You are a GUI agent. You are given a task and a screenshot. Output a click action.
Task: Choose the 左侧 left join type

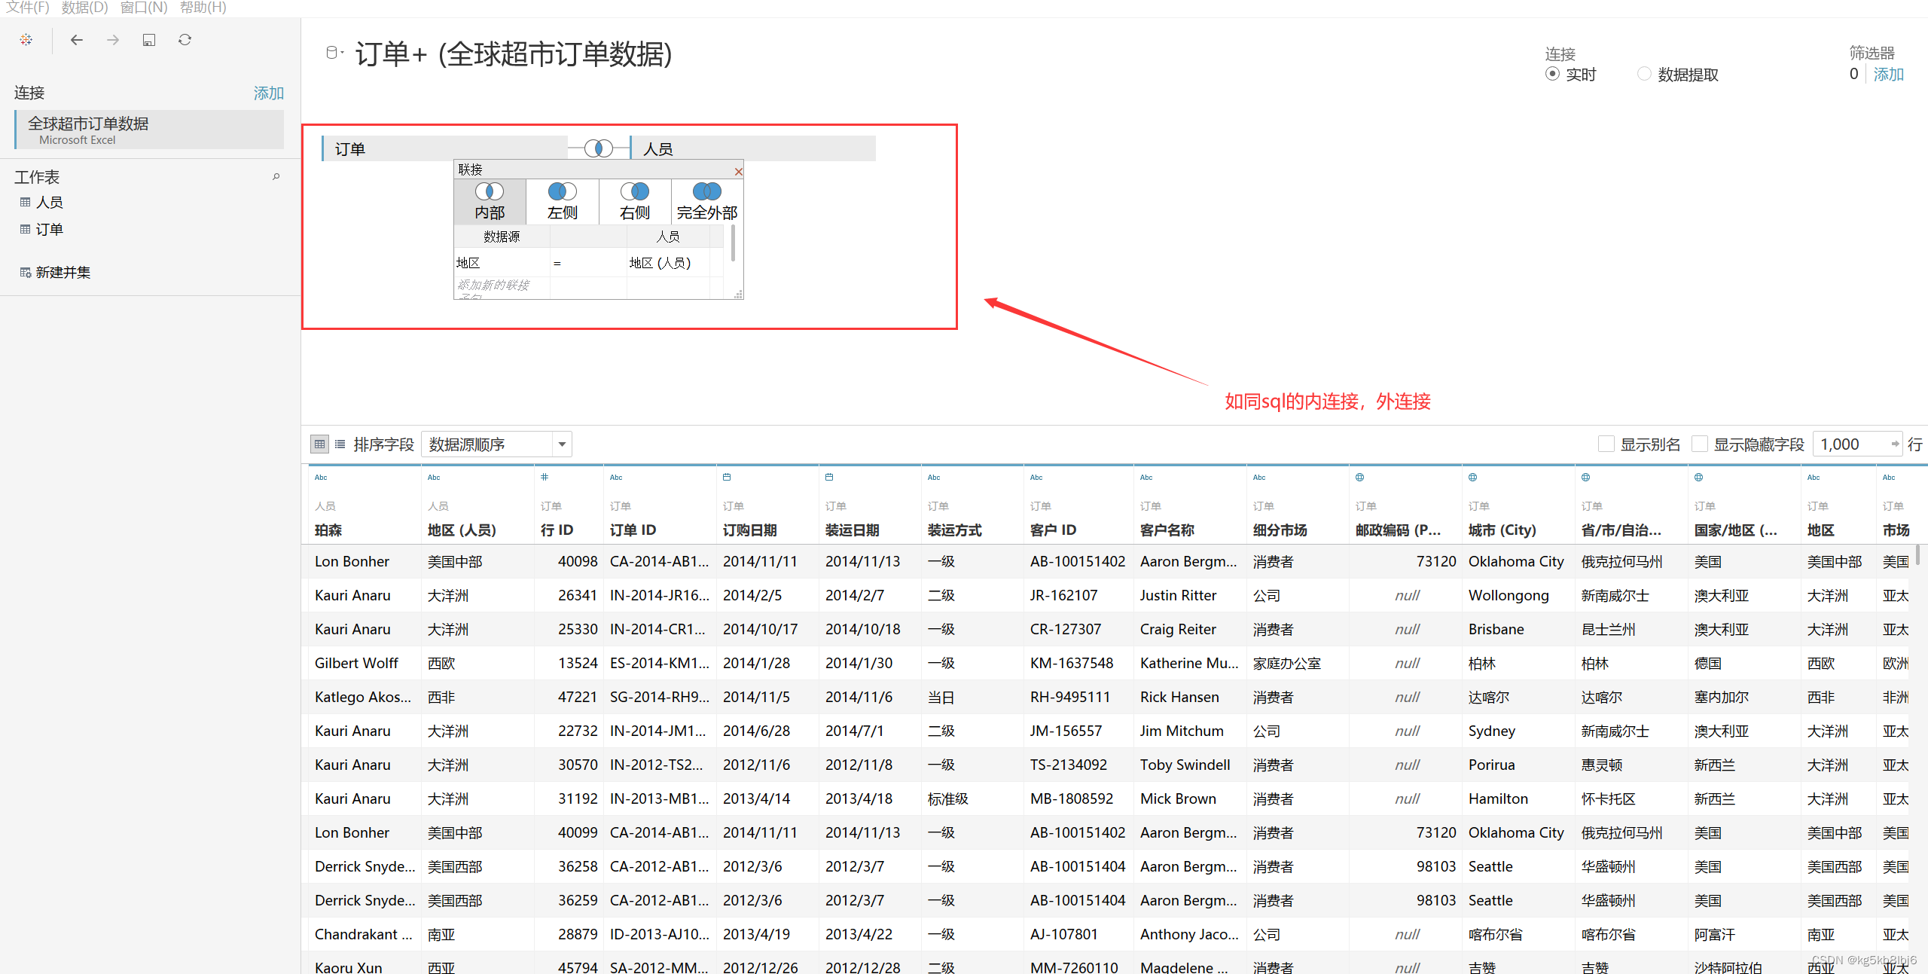(x=563, y=201)
